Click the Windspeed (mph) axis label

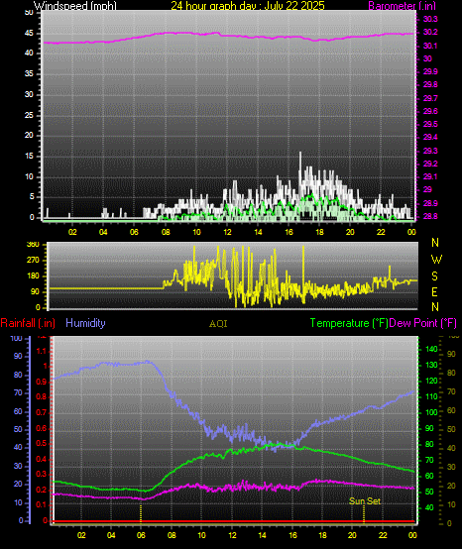(x=75, y=5)
